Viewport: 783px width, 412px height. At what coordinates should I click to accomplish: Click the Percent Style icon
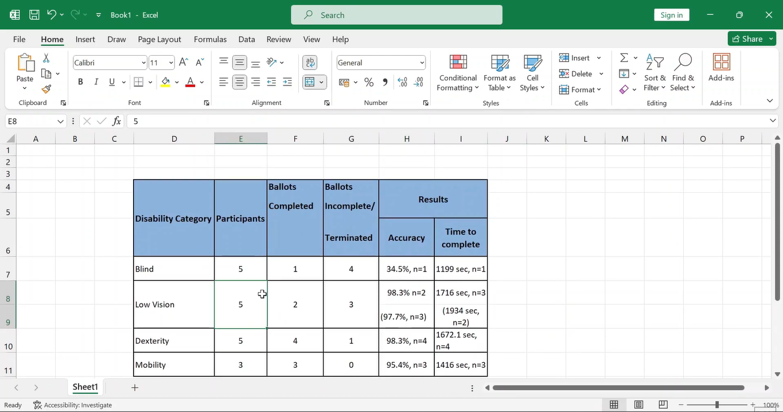tap(369, 82)
